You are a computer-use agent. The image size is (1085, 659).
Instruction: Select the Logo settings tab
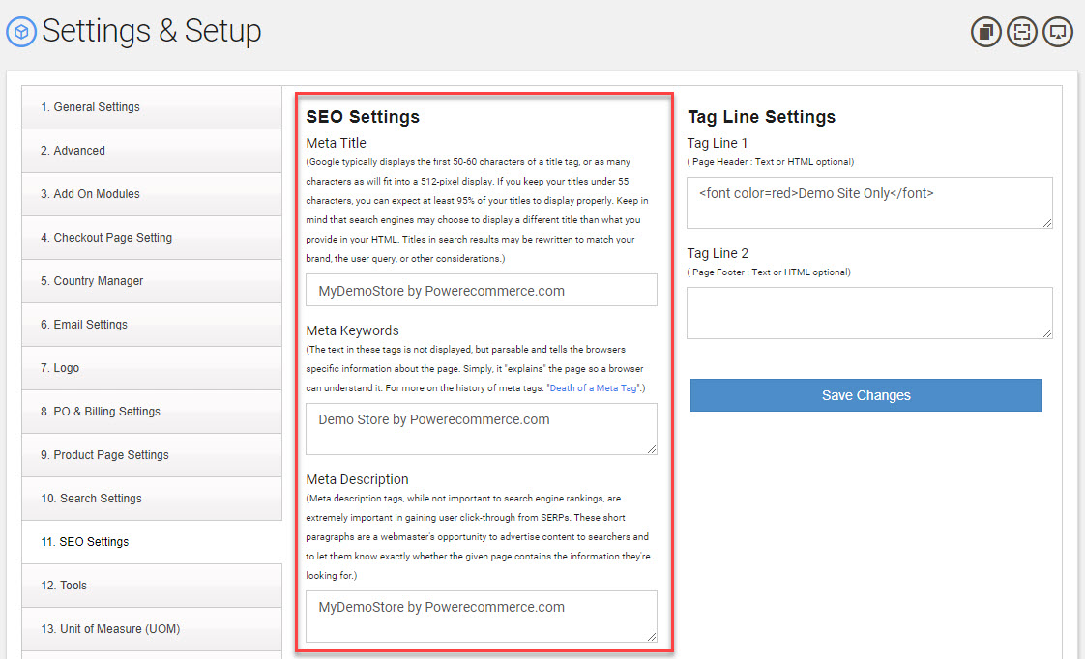click(x=152, y=368)
